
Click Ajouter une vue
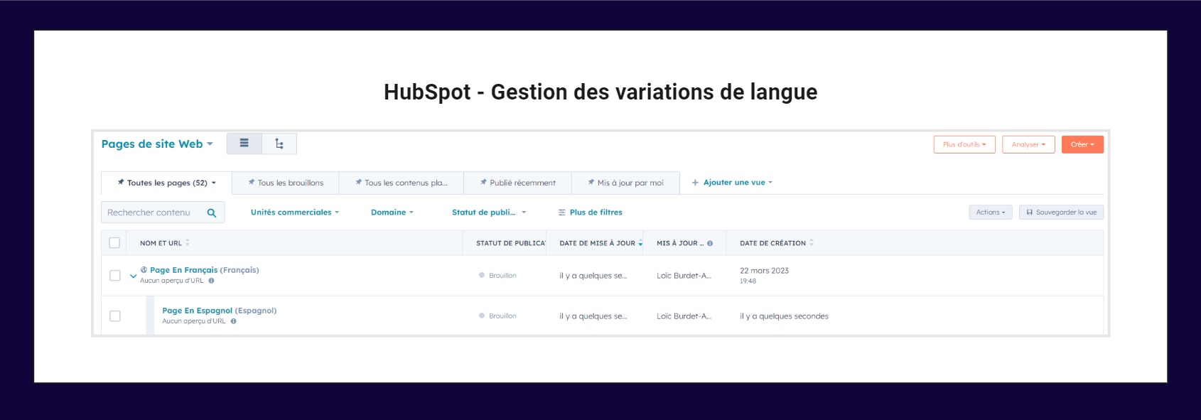(732, 183)
